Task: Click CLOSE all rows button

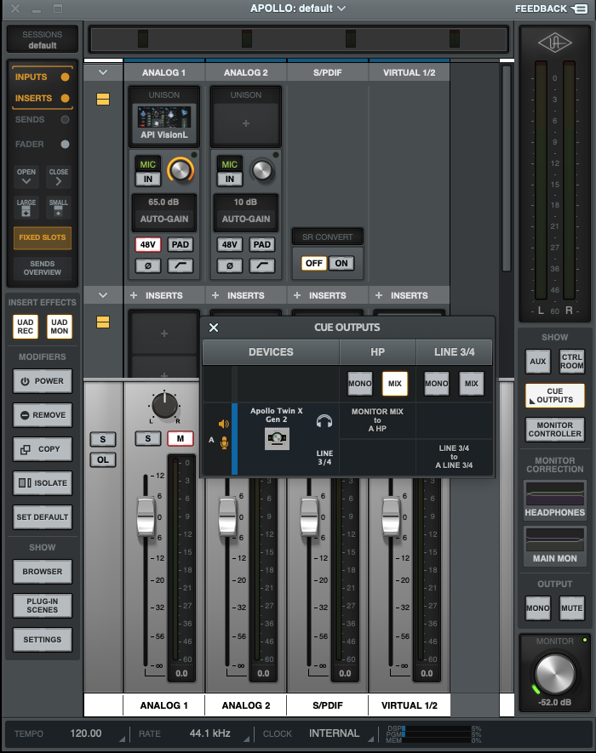Action: point(58,177)
